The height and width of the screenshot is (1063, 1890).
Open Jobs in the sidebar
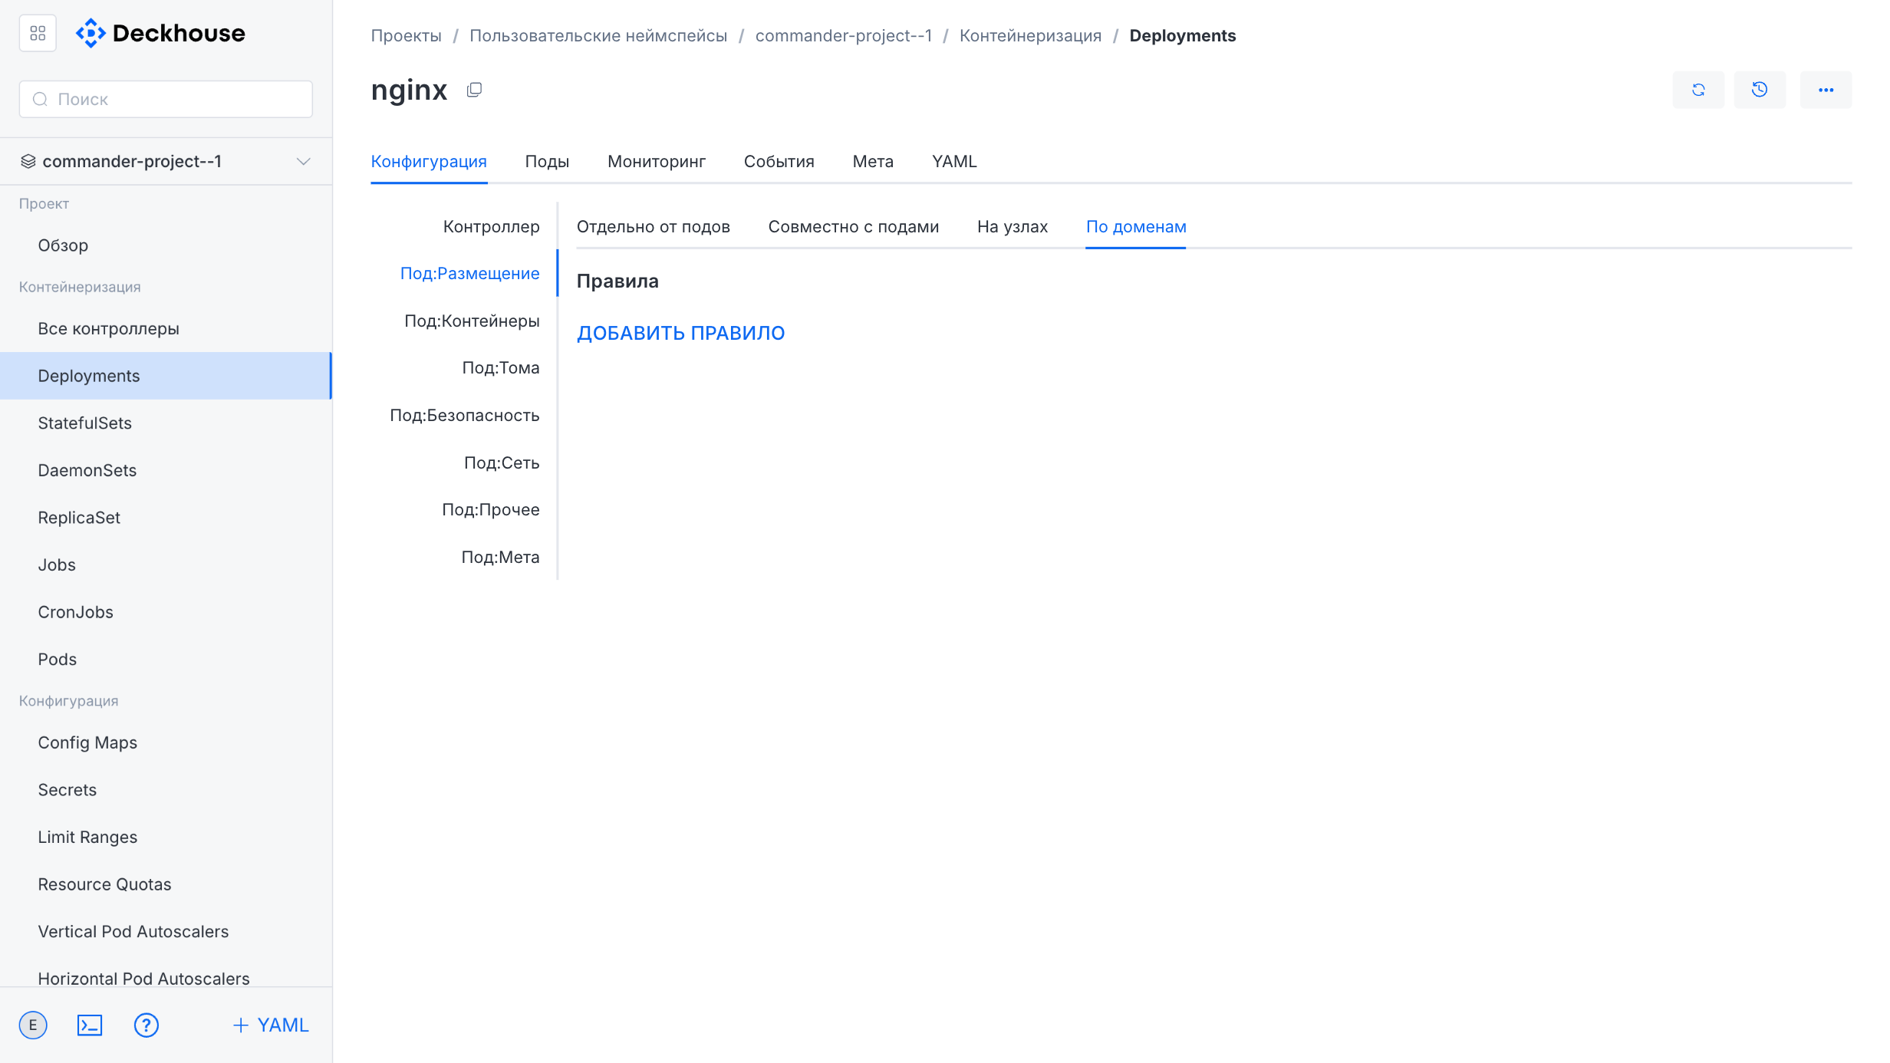(166, 565)
